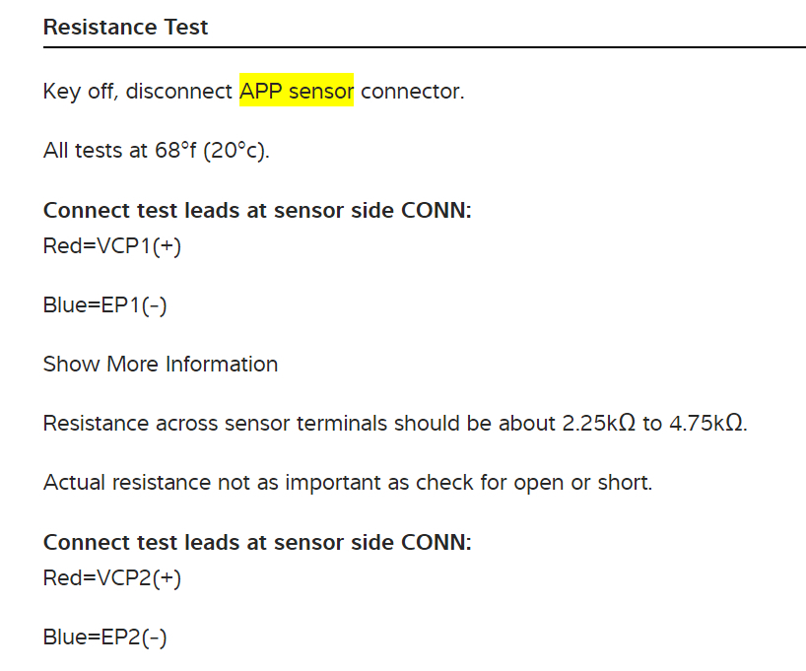Click the Blue=EP2(-) test lead line
Viewport: 806px width, 671px height.
(104, 637)
